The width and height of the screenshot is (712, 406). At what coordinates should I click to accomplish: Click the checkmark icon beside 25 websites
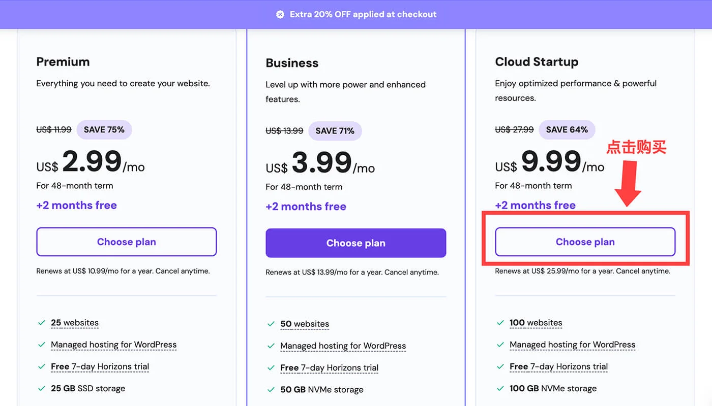pyautogui.click(x=41, y=323)
